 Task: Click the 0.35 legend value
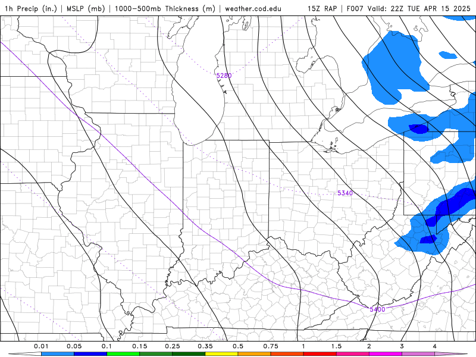pyautogui.click(x=205, y=346)
